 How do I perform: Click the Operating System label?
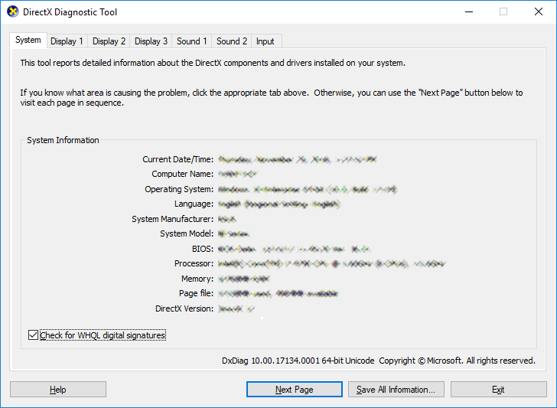(179, 189)
